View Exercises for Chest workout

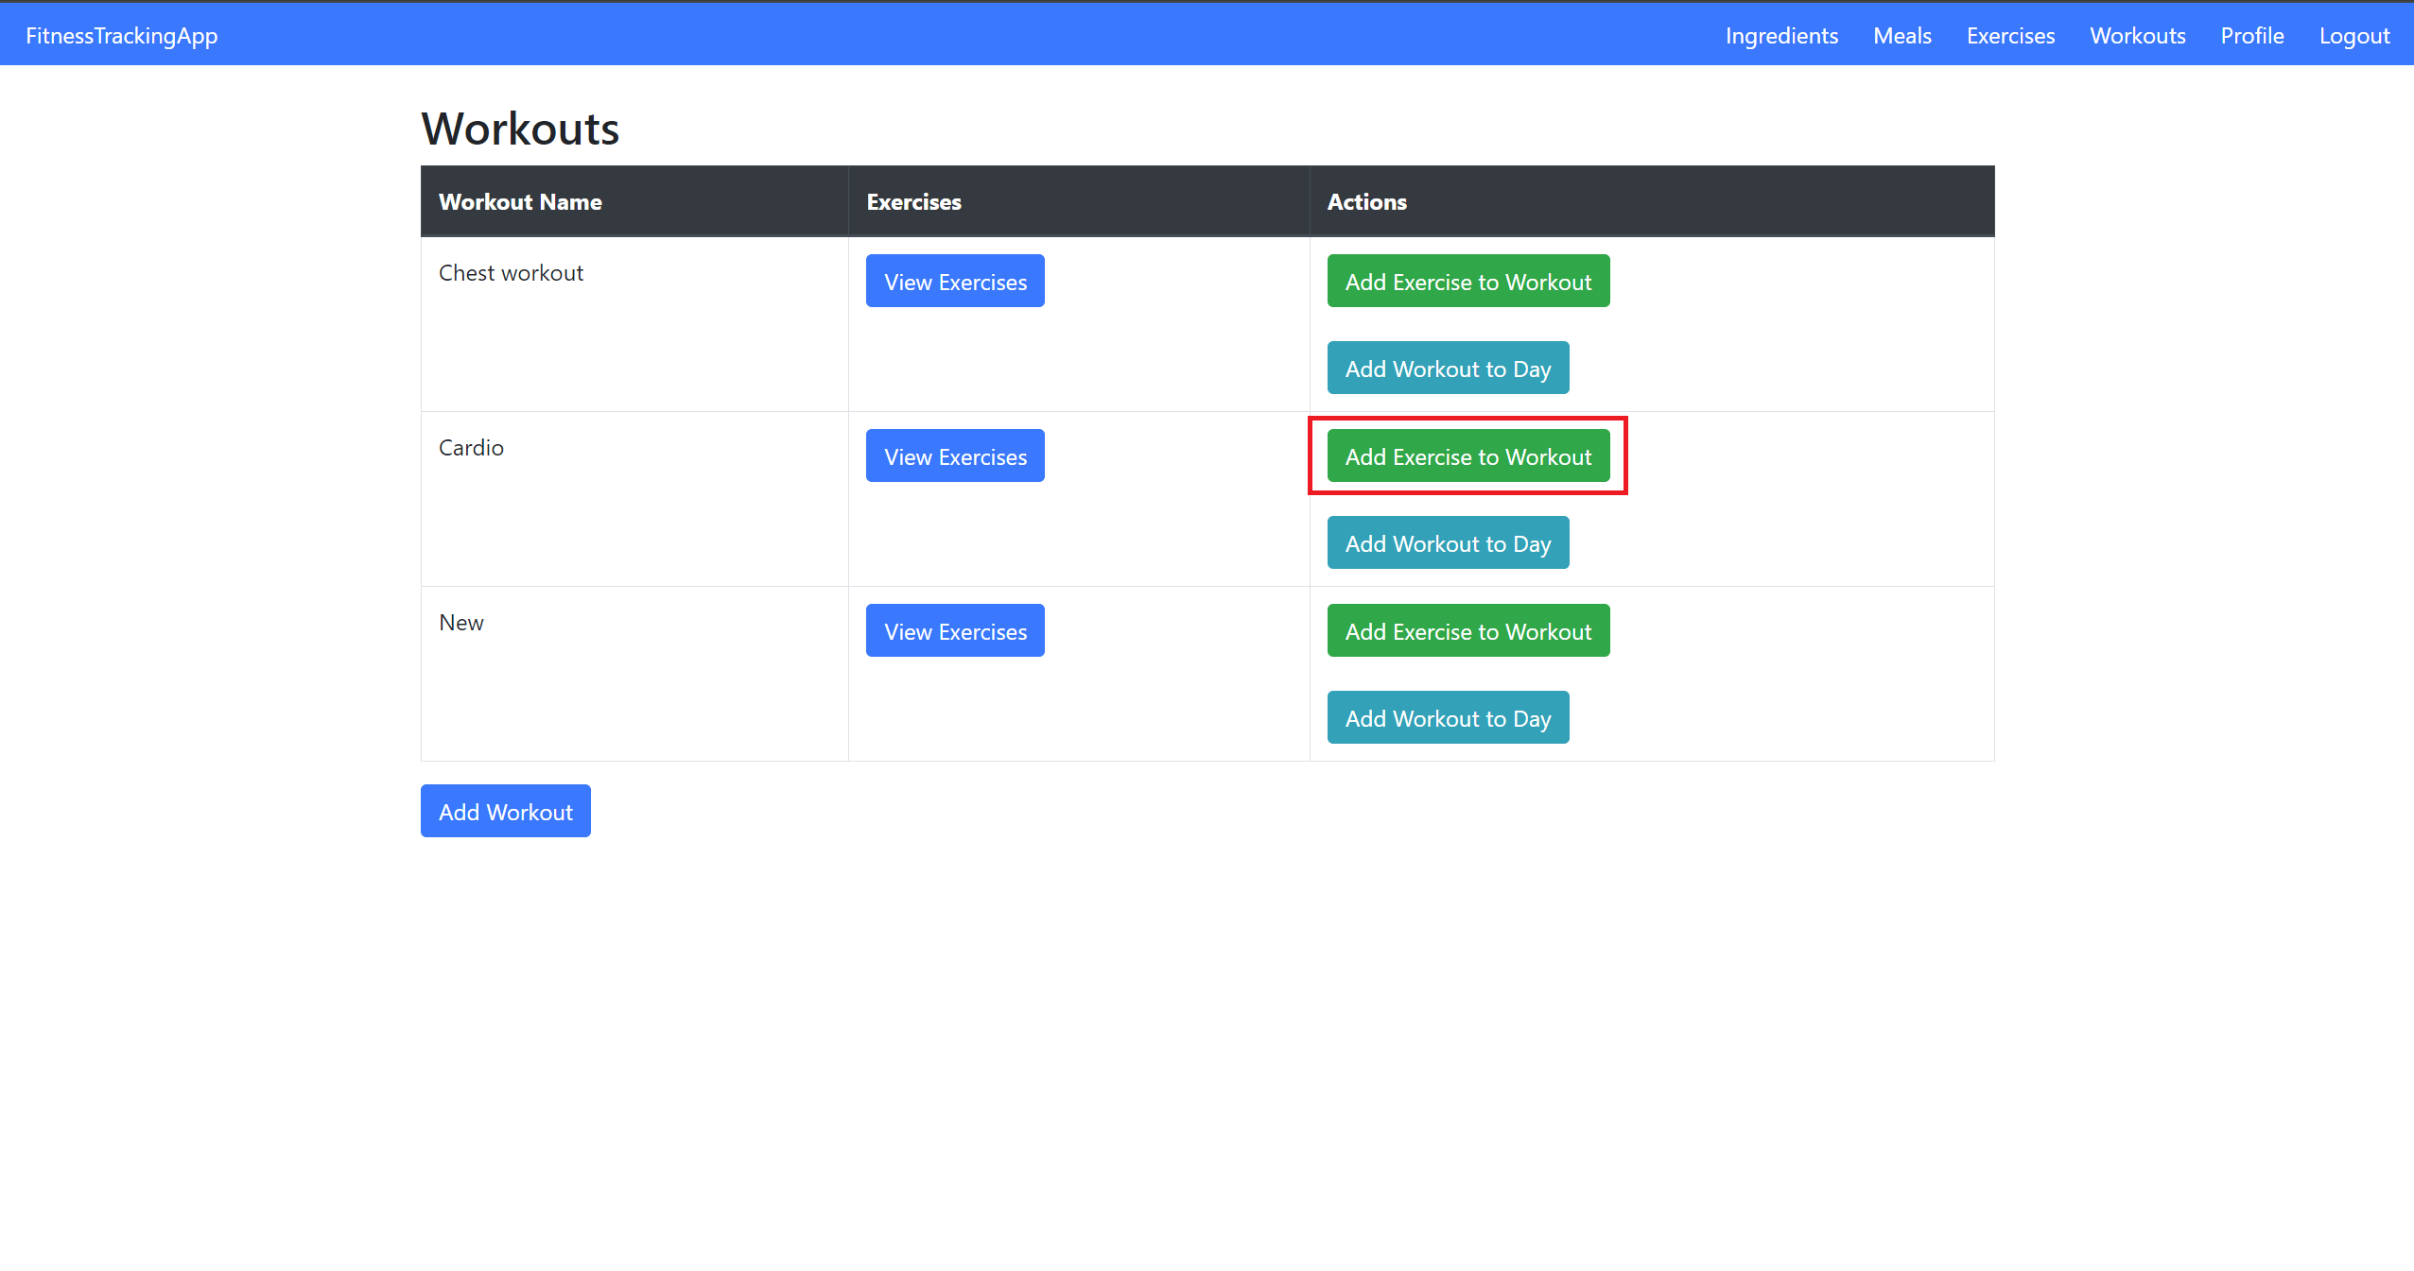(x=955, y=282)
